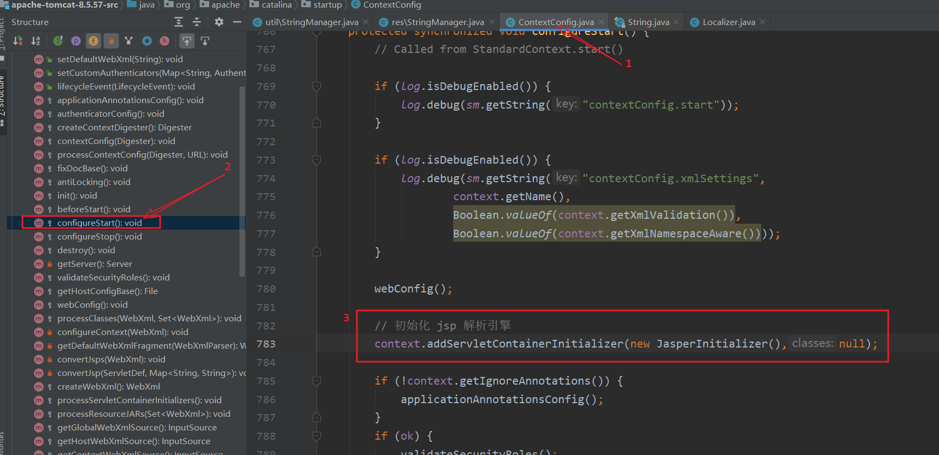Open the String.java tab

(648, 22)
